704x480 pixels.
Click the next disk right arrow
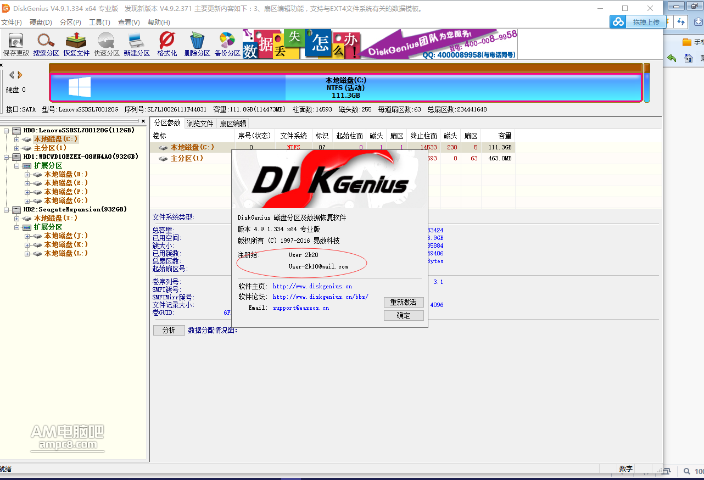pyautogui.click(x=20, y=75)
